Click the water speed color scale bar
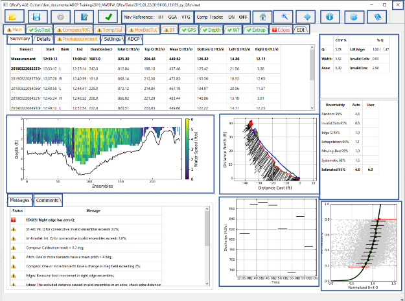 pyautogui.click(x=187, y=149)
